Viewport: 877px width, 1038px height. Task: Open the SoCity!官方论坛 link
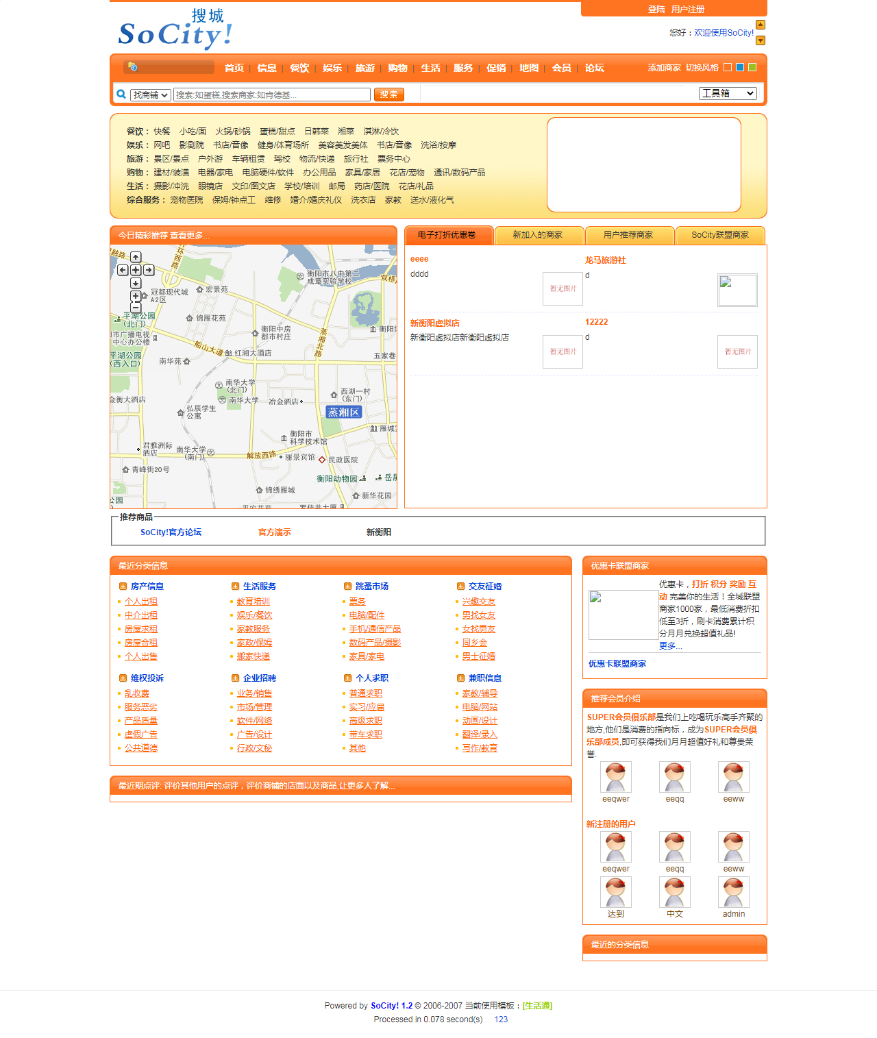click(x=171, y=532)
